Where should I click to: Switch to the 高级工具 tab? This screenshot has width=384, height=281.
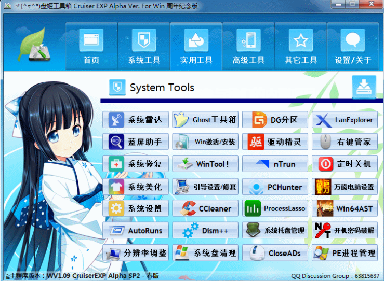tap(248, 46)
